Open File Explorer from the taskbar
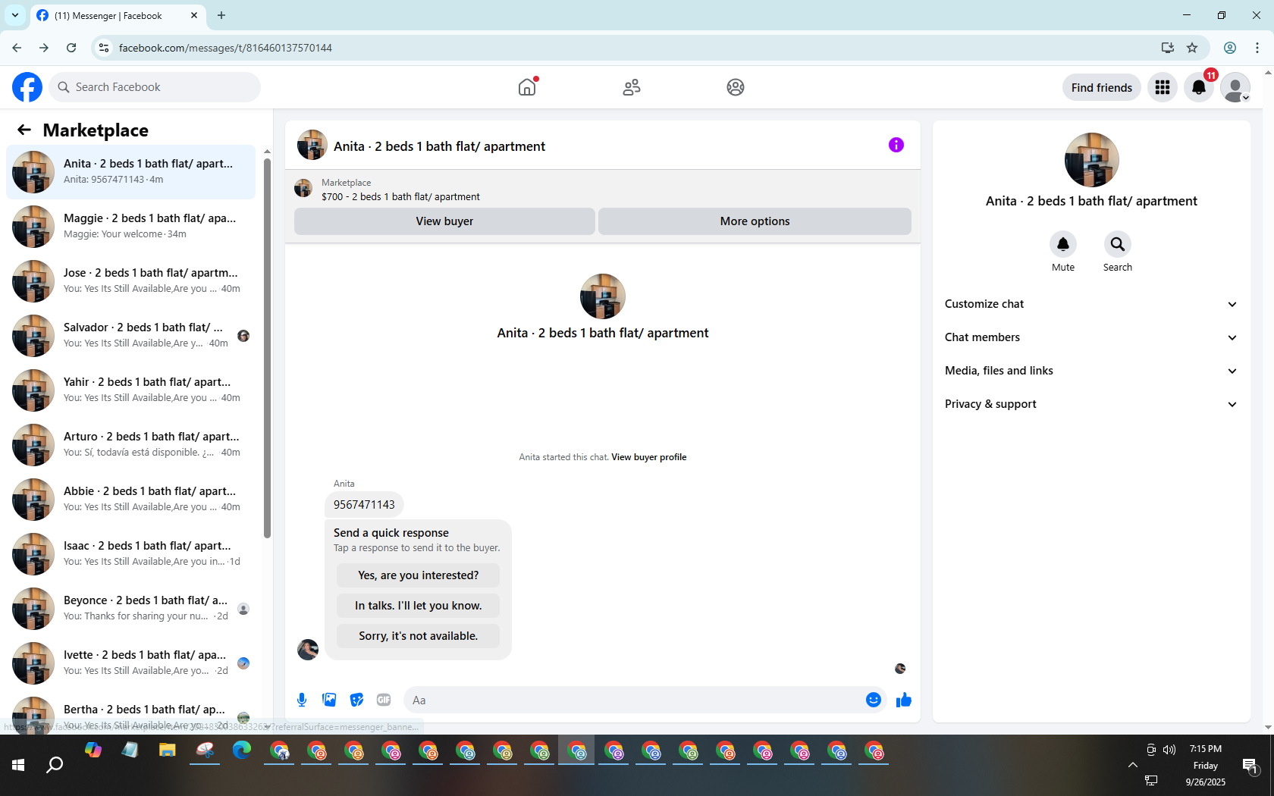The image size is (1274, 796). pyautogui.click(x=167, y=751)
